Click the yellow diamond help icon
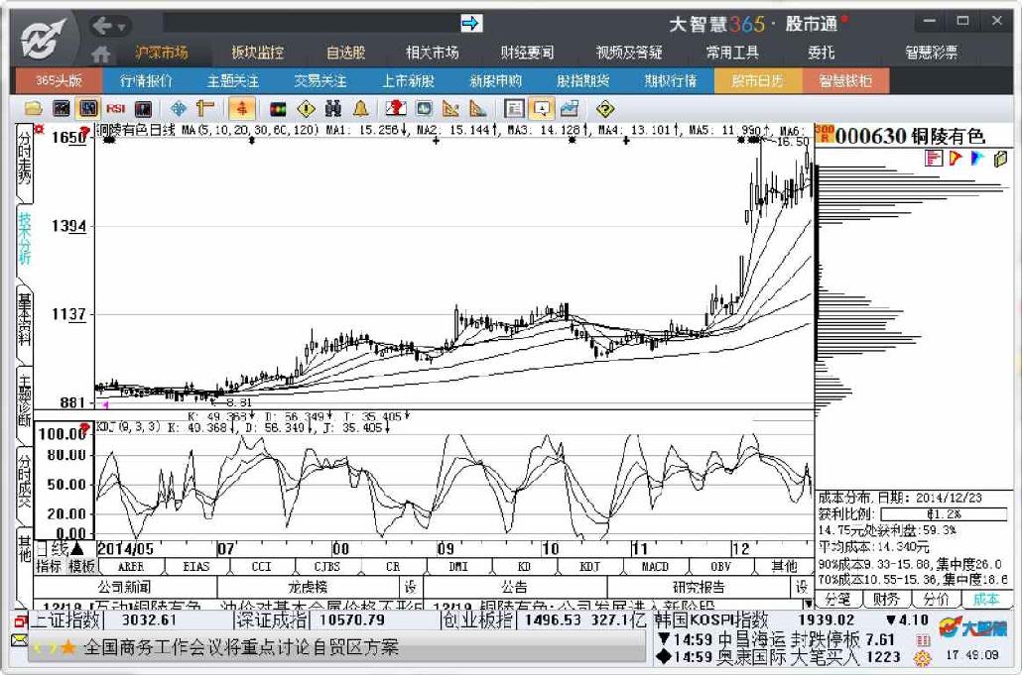Viewport: 1022px width, 675px height. pos(605,109)
